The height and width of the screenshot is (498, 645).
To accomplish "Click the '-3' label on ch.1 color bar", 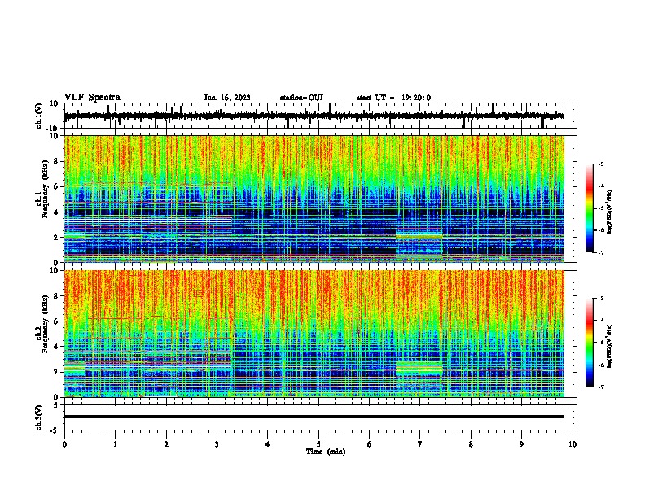I will click(600, 164).
